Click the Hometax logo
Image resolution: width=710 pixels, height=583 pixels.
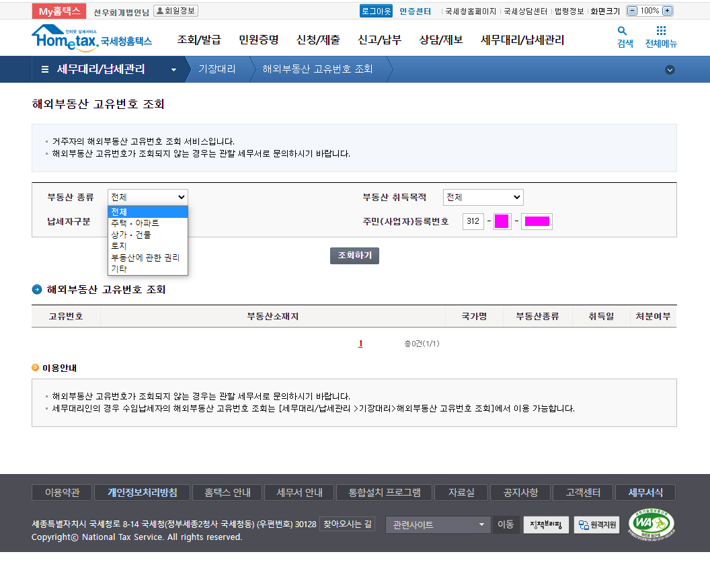[91, 38]
